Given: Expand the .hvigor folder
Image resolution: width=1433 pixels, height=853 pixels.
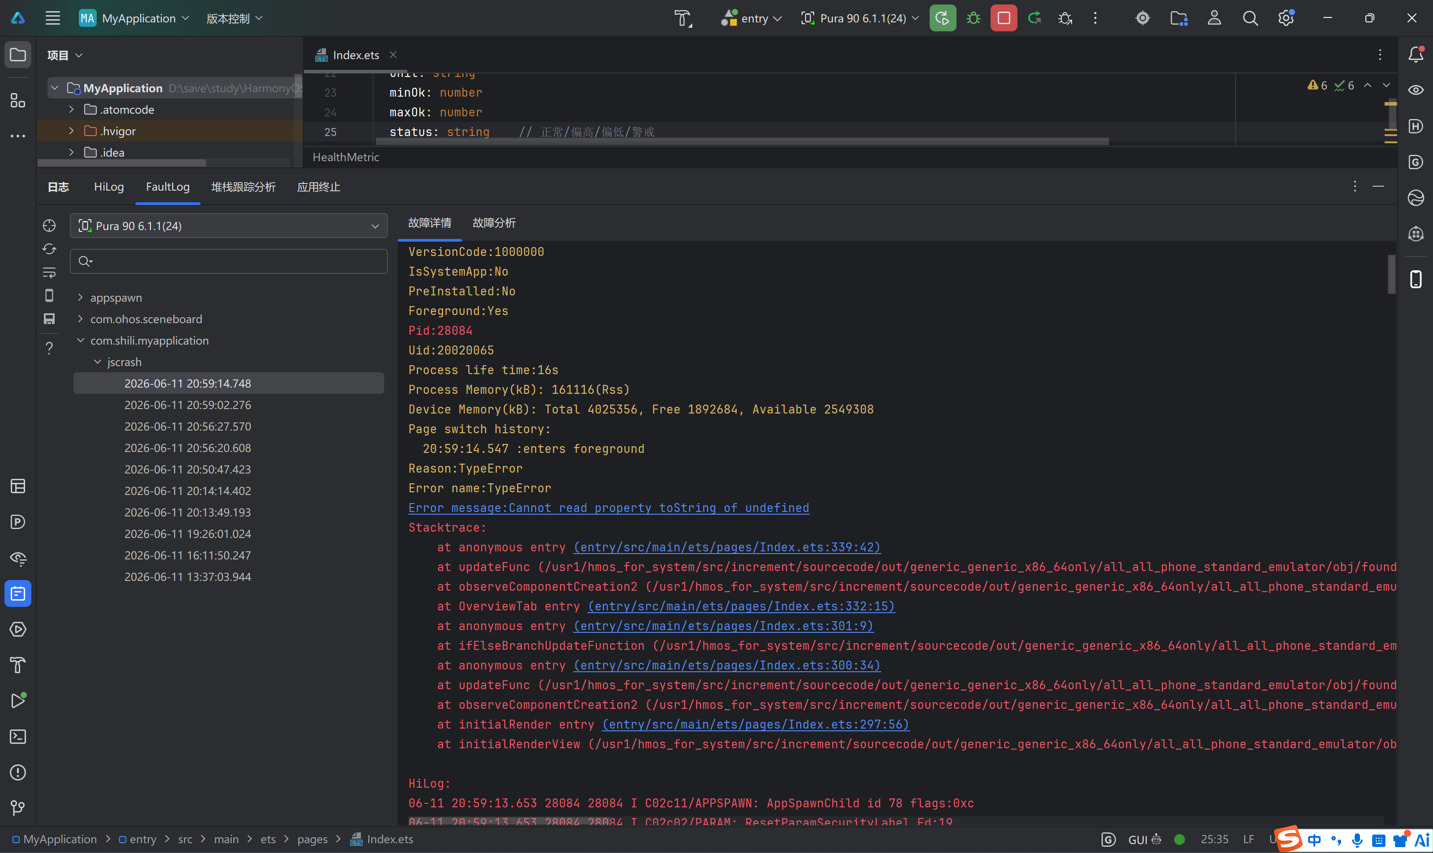Looking at the screenshot, I should [x=71, y=131].
